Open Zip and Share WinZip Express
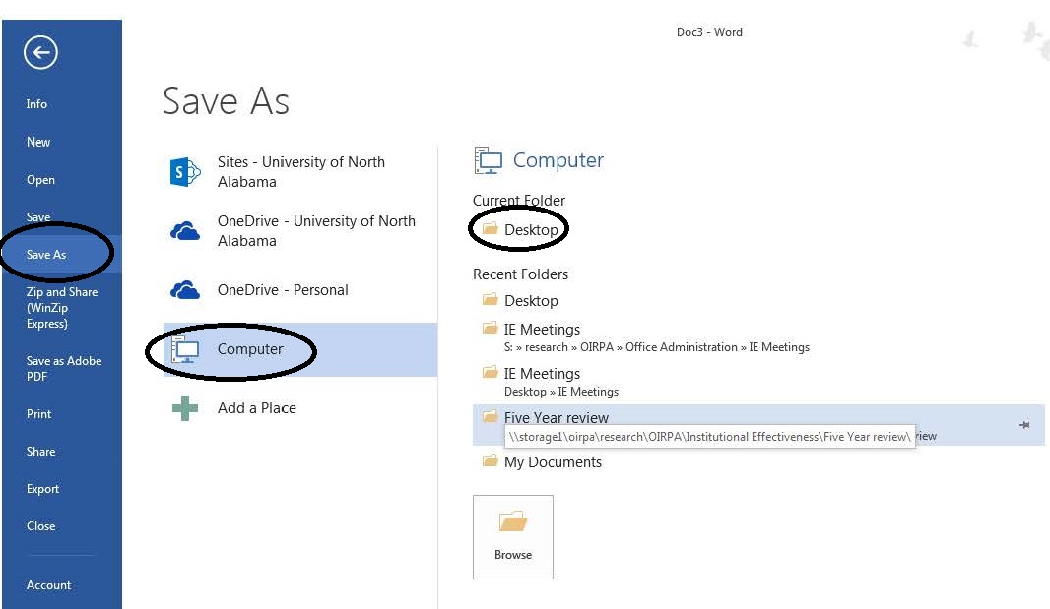 (x=61, y=307)
